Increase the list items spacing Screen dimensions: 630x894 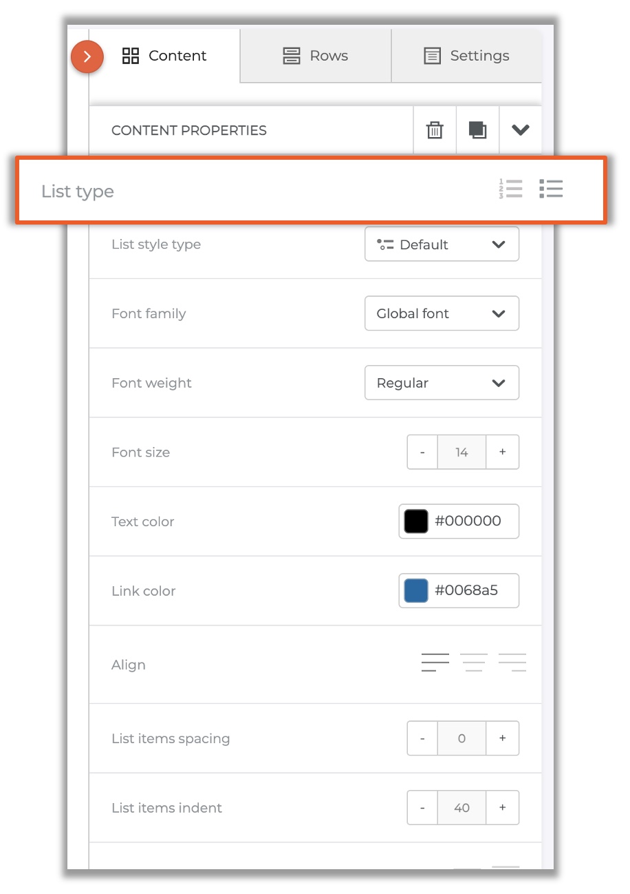[503, 738]
